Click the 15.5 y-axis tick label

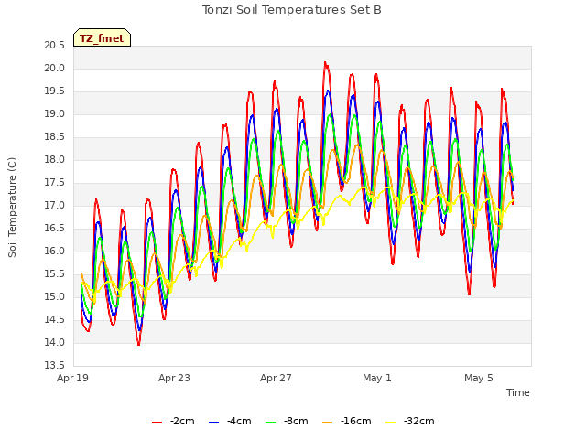tap(55, 274)
